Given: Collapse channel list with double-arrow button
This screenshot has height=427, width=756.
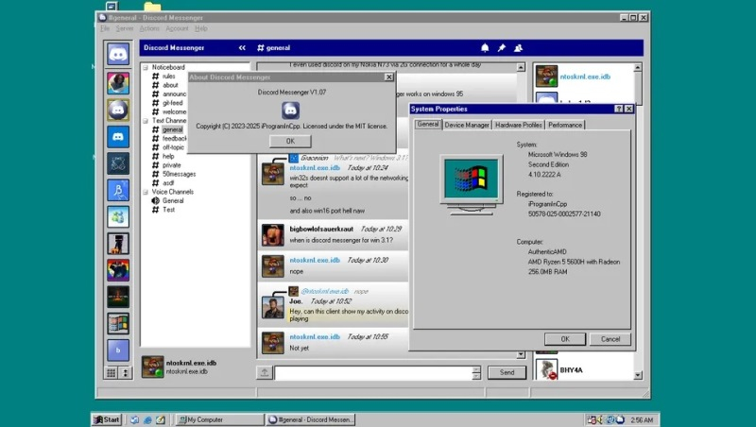Looking at the screenshot, I should (x=242, y=48).
